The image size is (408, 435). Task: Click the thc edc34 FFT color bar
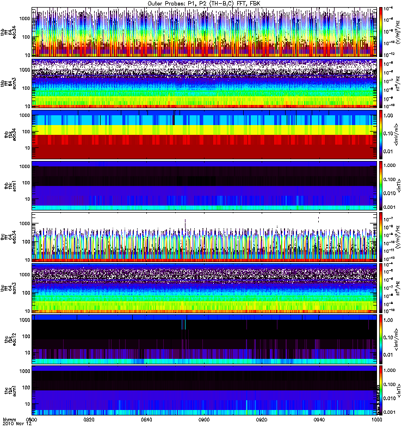(381, 237)
